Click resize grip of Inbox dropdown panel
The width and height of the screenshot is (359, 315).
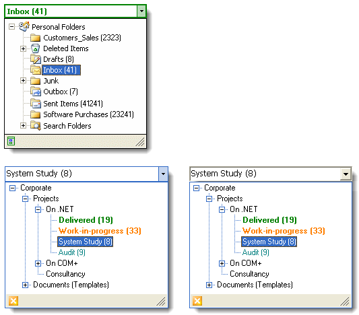click(x=140, y=141)
